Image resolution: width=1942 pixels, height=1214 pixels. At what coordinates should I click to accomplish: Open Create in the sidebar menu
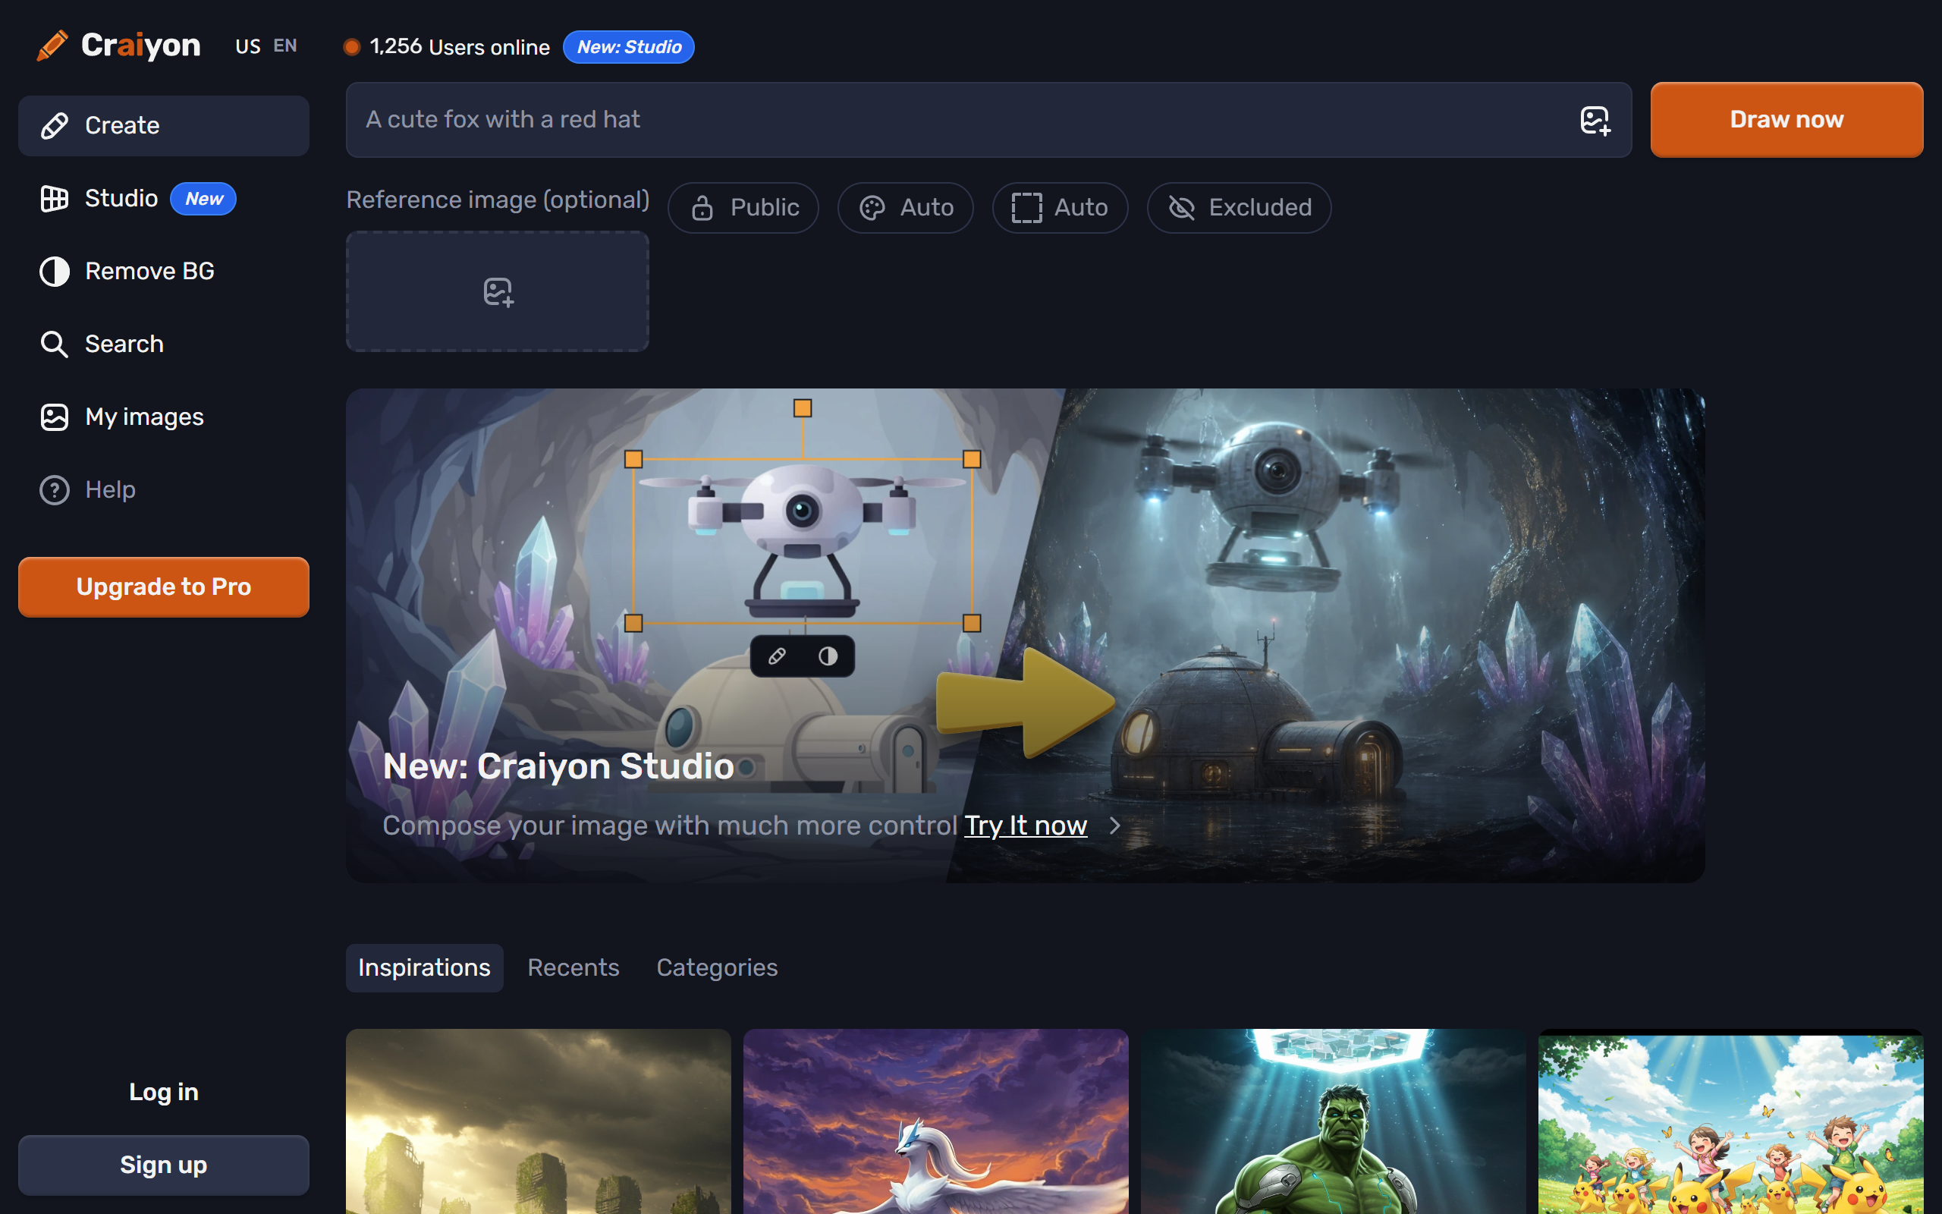pos(164,126)
